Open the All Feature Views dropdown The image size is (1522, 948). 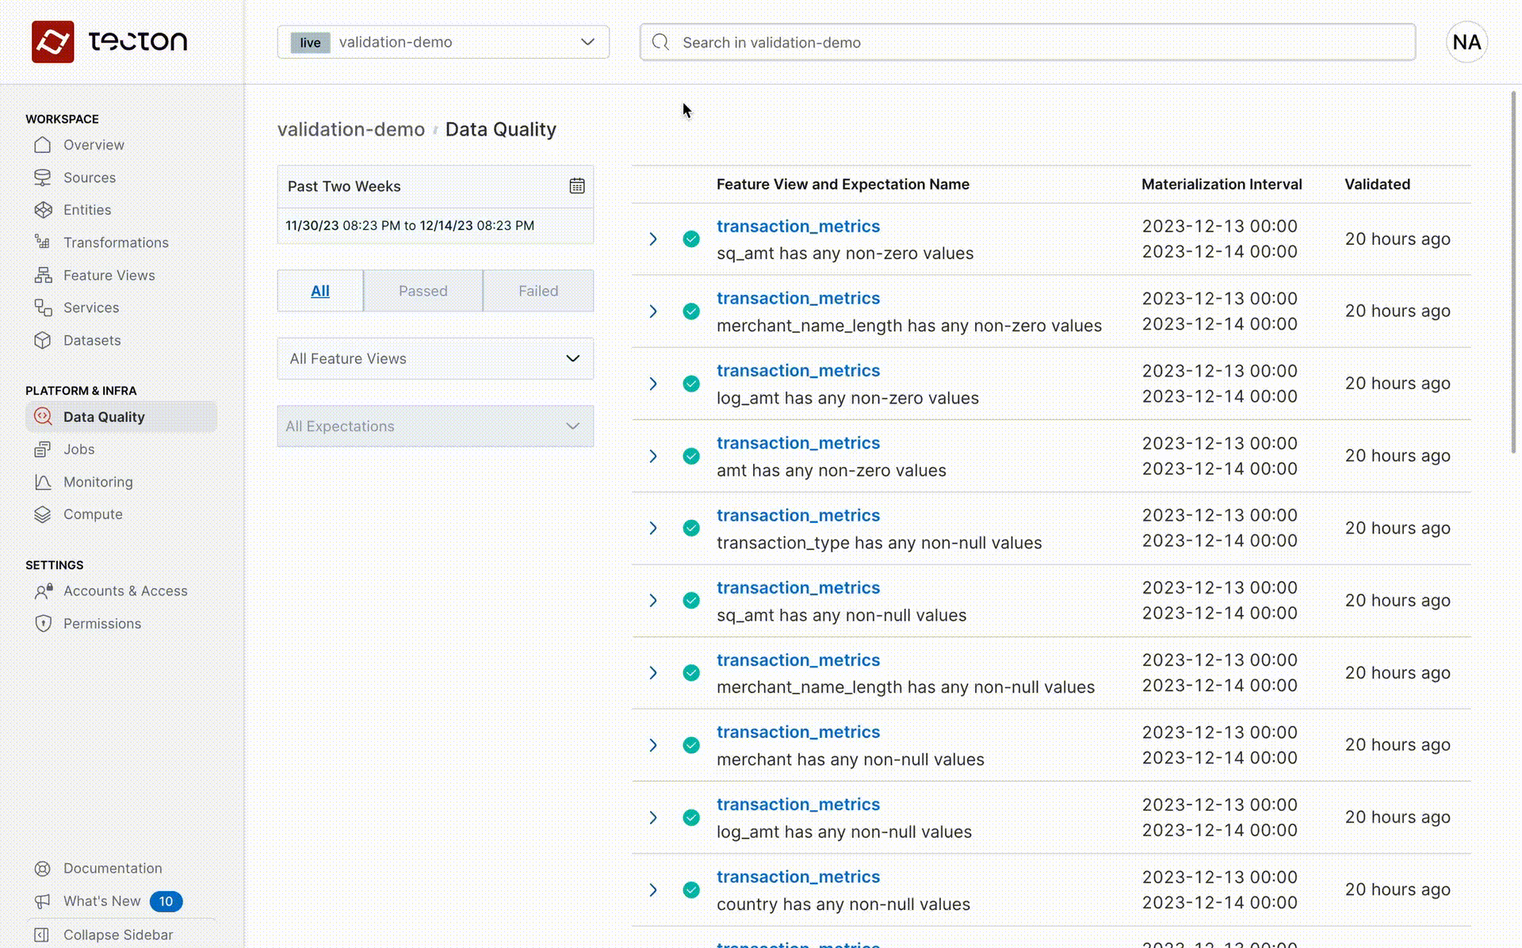[435, 358]
